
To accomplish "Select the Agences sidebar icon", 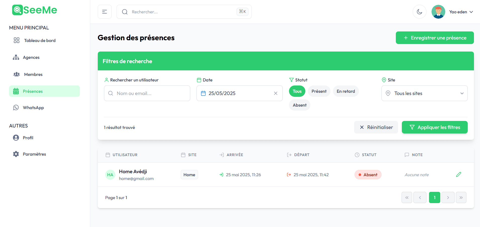I will click(16, 57).
